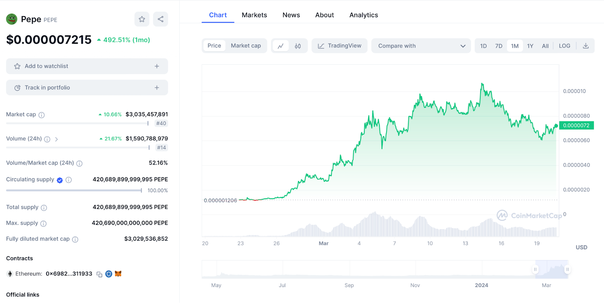Select the All time range
This screenshot has width=604, height=303.
tap(545, 46)
